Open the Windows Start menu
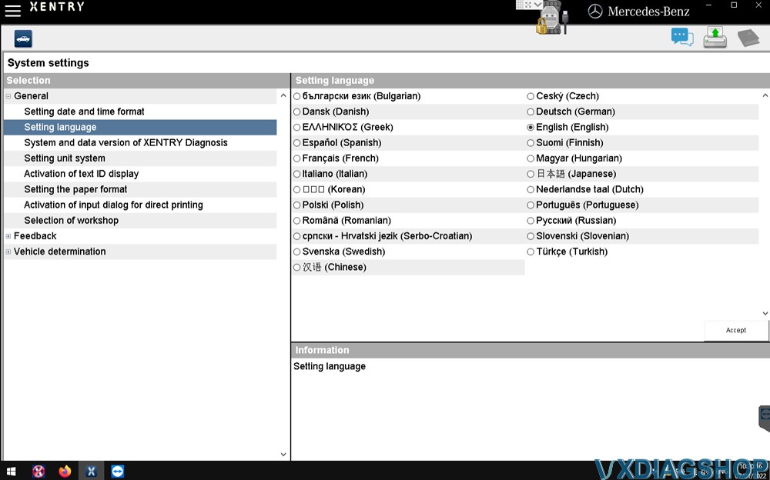 point(11,472)
